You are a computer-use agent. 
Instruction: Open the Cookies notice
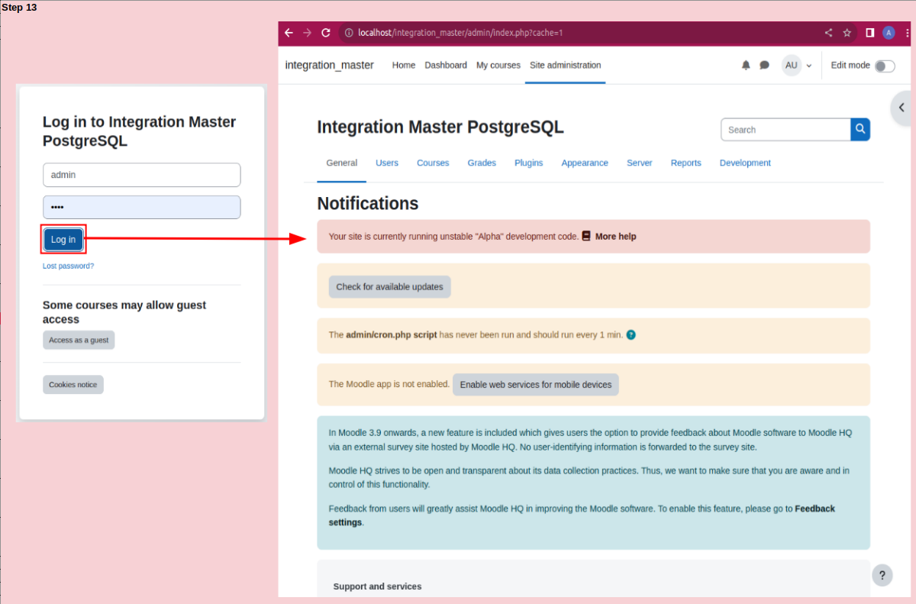pos(73,385)
